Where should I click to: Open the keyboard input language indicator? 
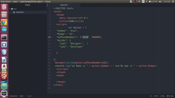(x=143, y=2)
